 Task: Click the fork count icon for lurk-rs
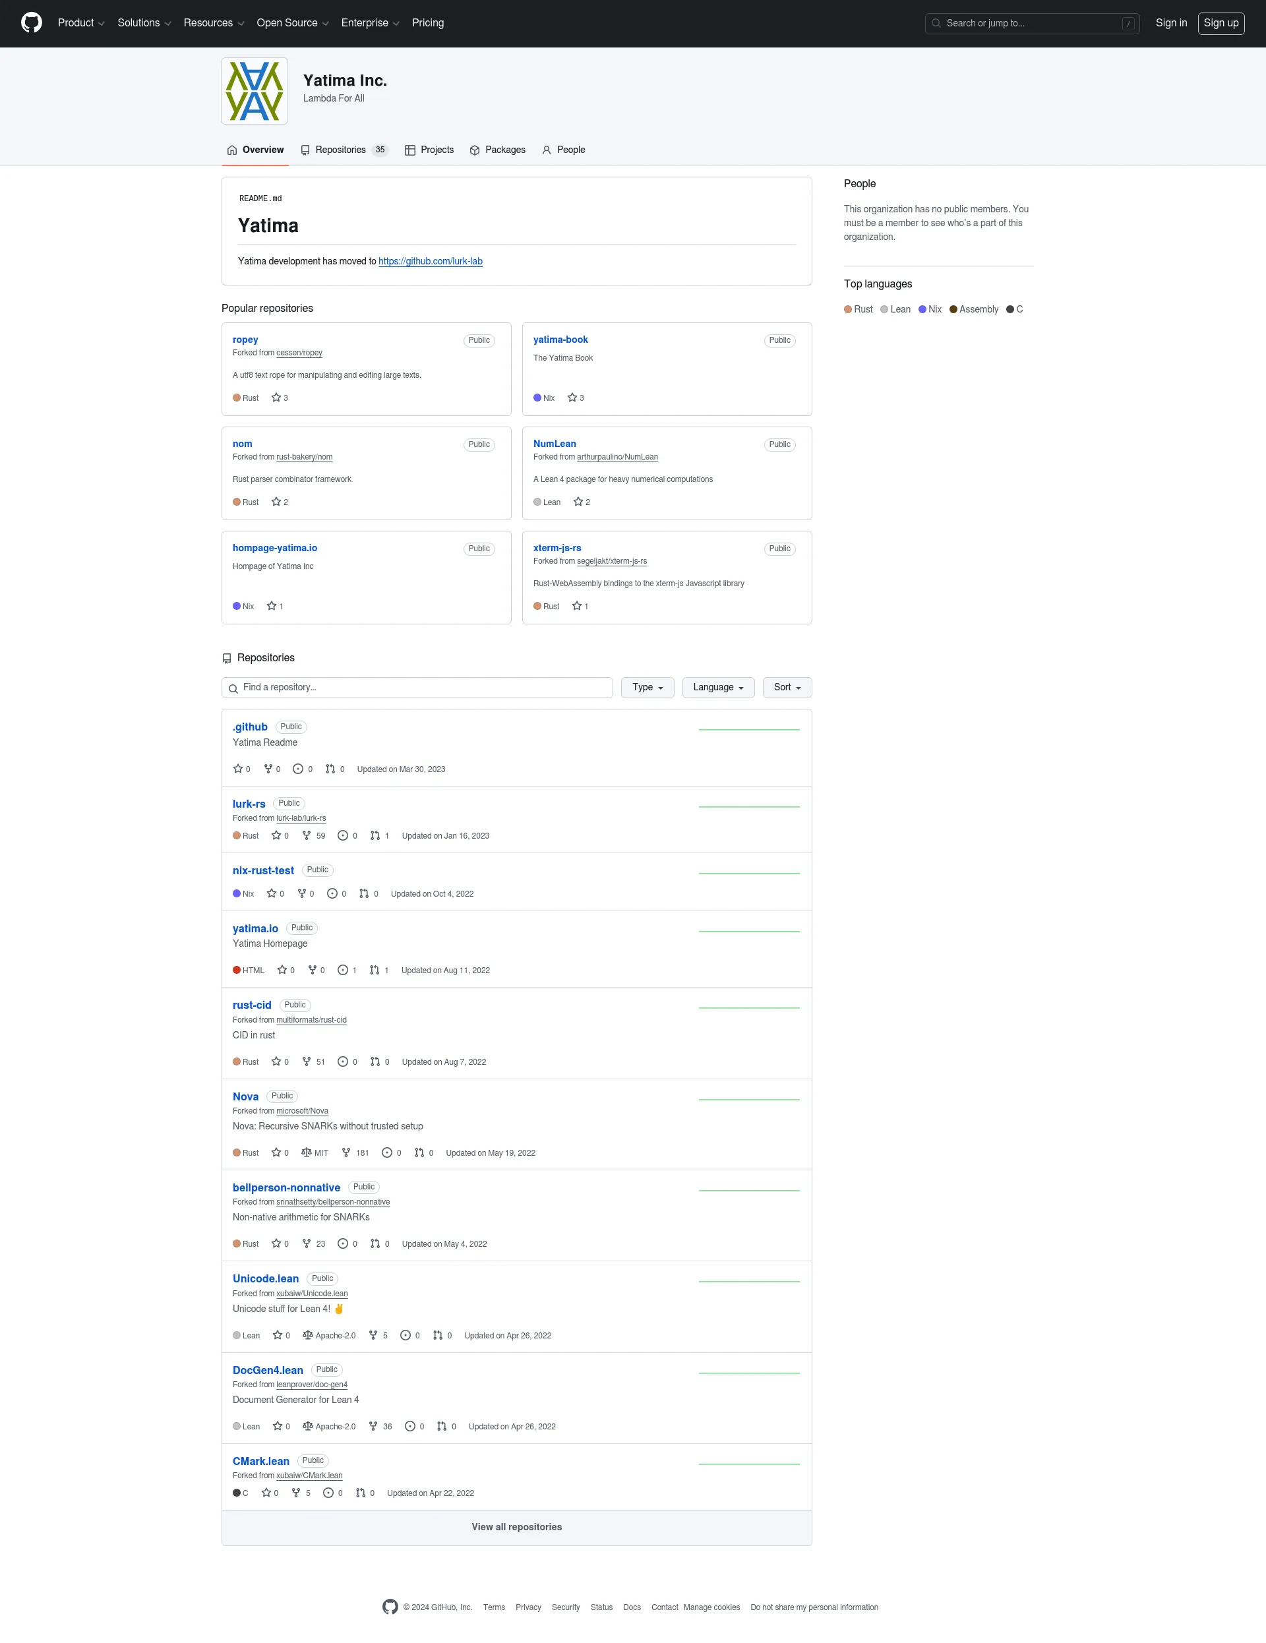306,835
